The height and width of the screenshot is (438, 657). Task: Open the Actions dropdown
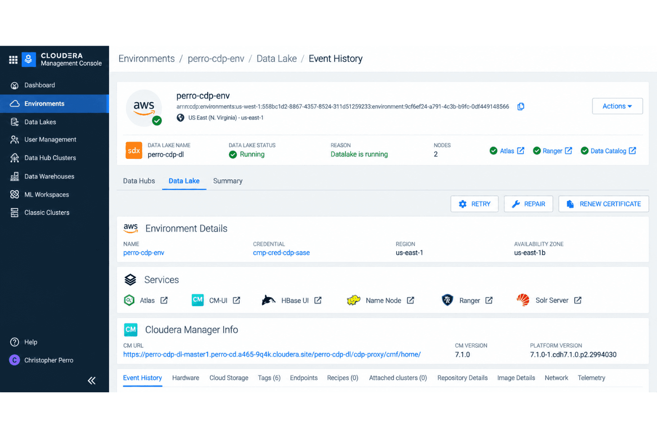(x=617, y=106)
